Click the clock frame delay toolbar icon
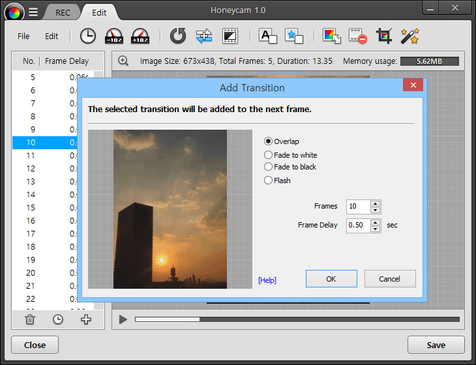476x365 pixels. click(x=88, y=36)
